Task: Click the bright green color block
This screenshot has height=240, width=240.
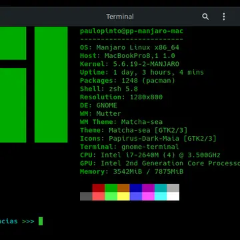Action: pyautogui.click(x=111, y=196)
